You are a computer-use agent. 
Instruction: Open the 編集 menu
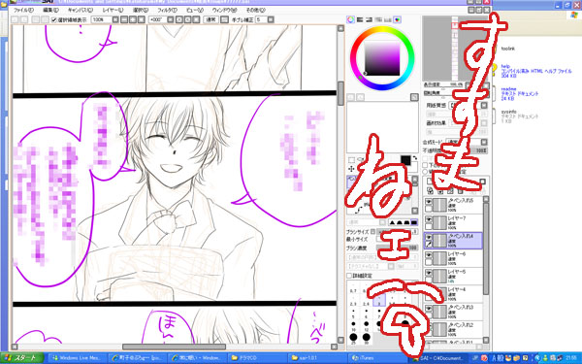coord(50,10)
